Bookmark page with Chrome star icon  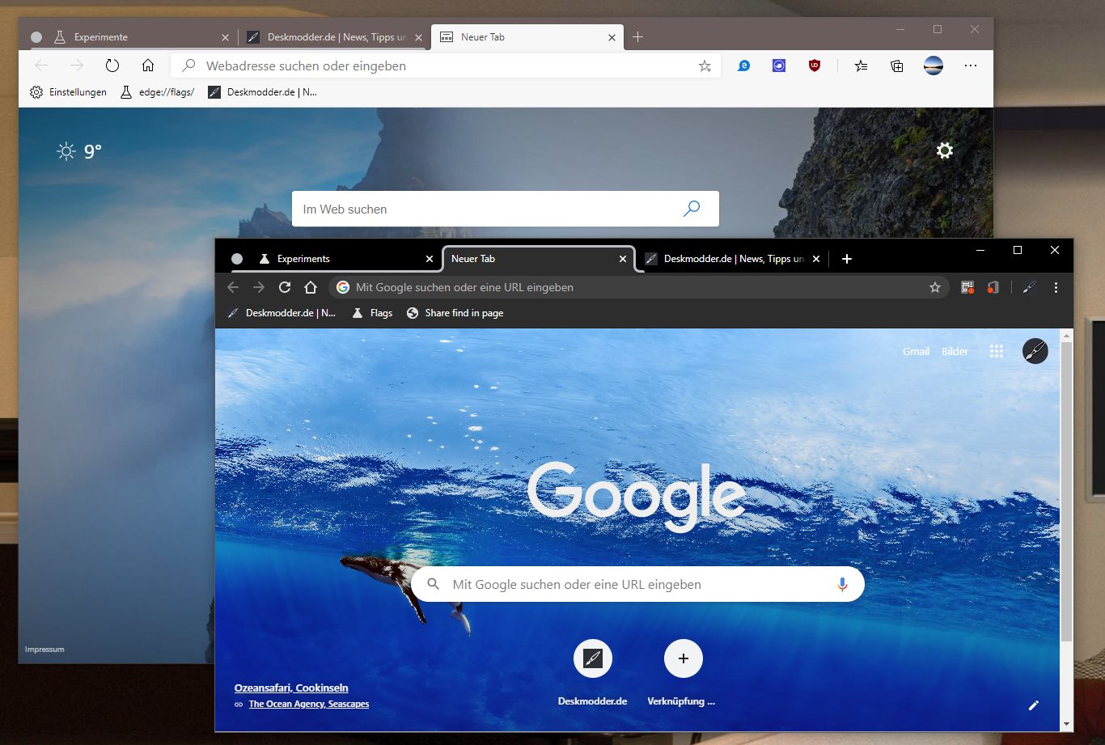pos(935,287)
